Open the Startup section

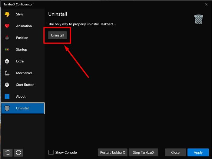[23, 50]
